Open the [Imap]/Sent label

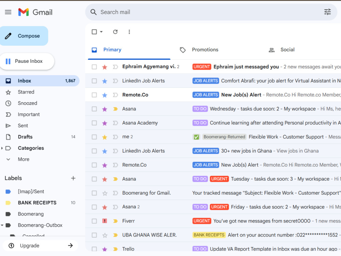[x=31, y=191]
